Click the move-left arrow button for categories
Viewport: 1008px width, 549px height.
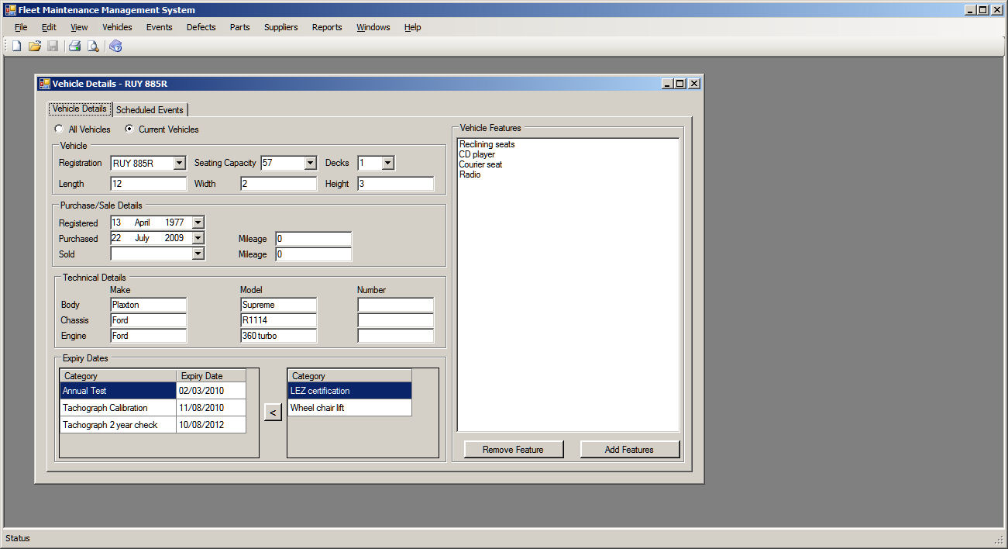click(273, 413)
